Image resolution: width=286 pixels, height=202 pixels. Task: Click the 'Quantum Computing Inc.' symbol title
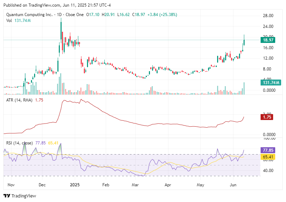(x=29, y=15)
